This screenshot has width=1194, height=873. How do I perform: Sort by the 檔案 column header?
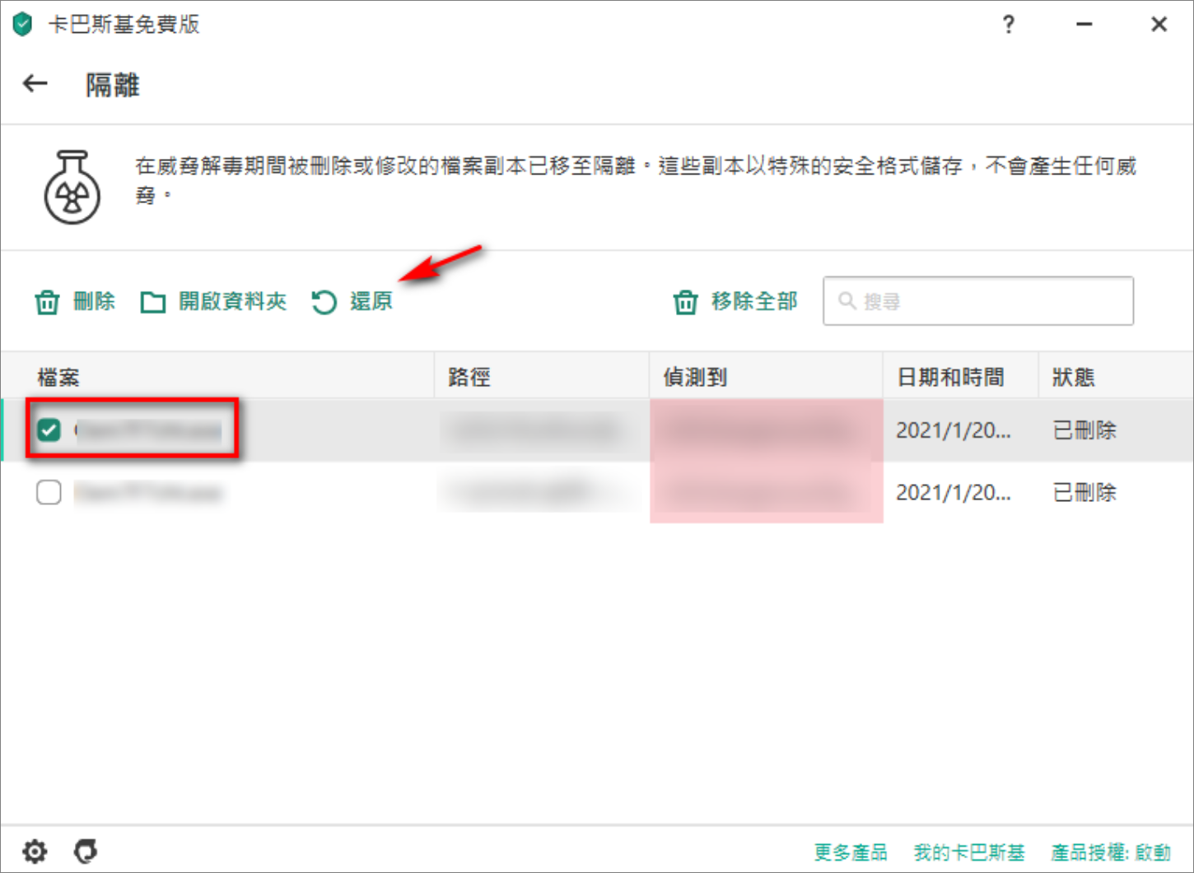click(x=58, y=378)
